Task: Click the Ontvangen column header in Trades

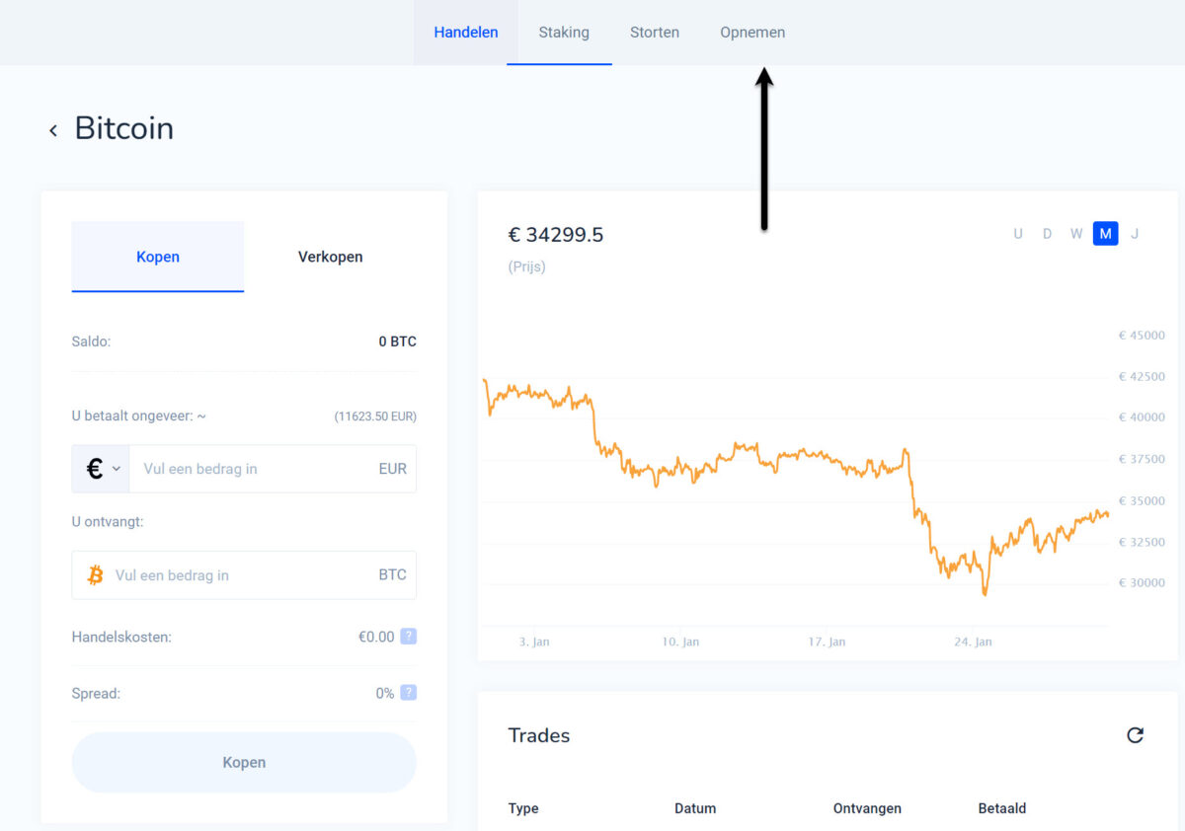Action: (867, 808)
